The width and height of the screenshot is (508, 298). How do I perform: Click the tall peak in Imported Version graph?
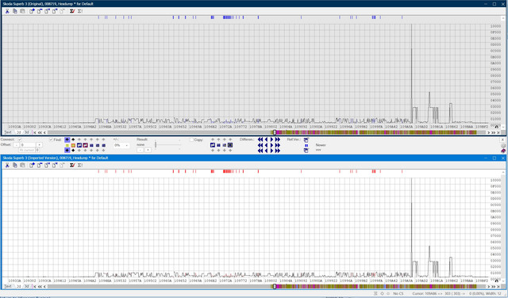click(x=411, y=227)
